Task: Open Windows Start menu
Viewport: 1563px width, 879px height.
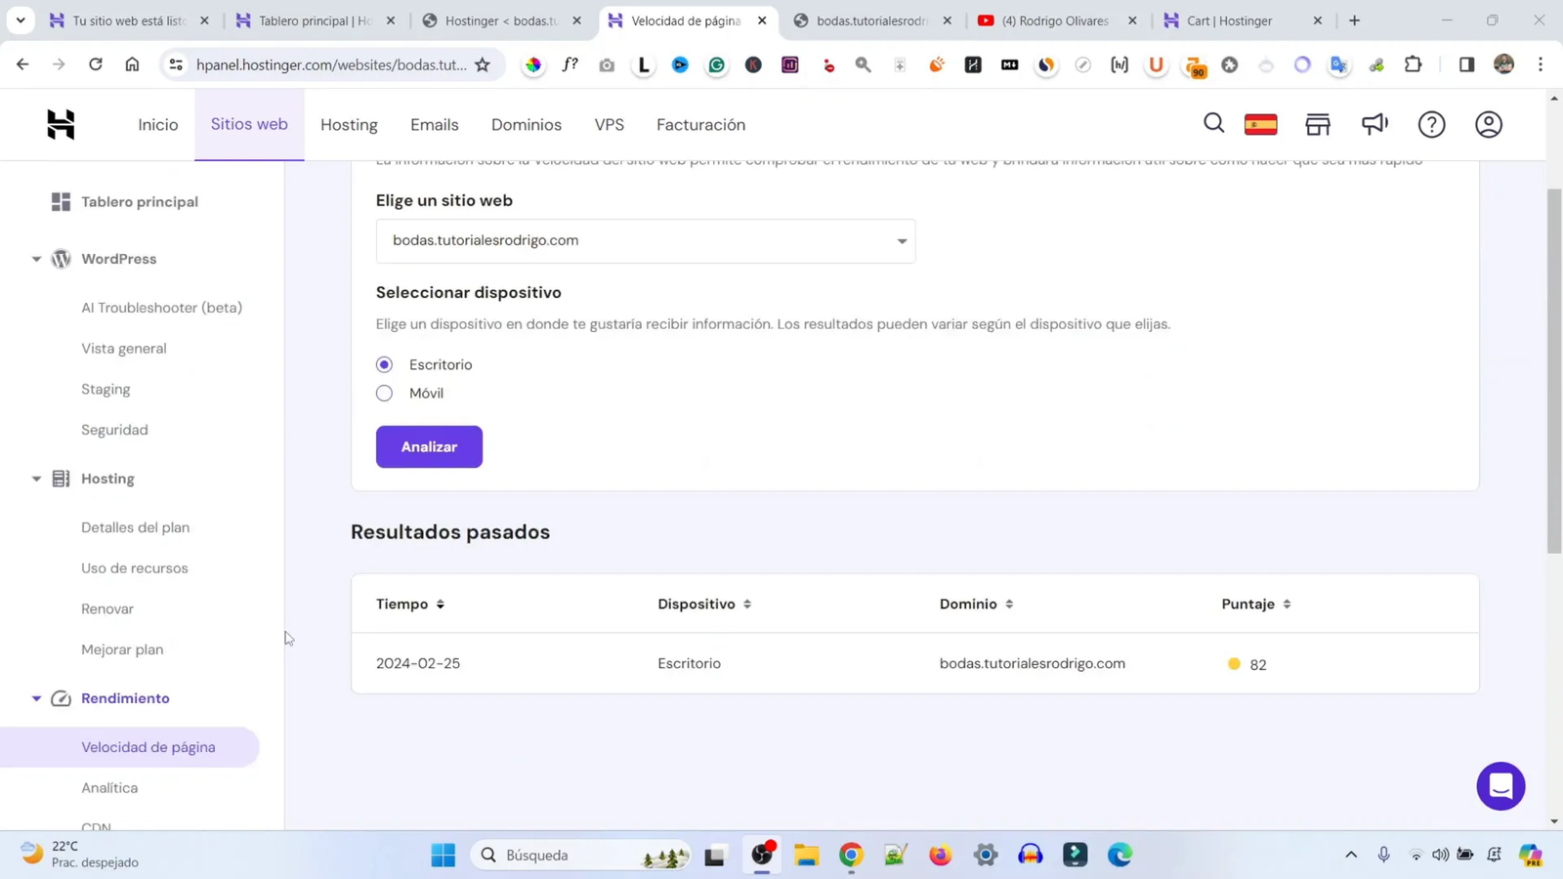Action: [x=443, y=855]
